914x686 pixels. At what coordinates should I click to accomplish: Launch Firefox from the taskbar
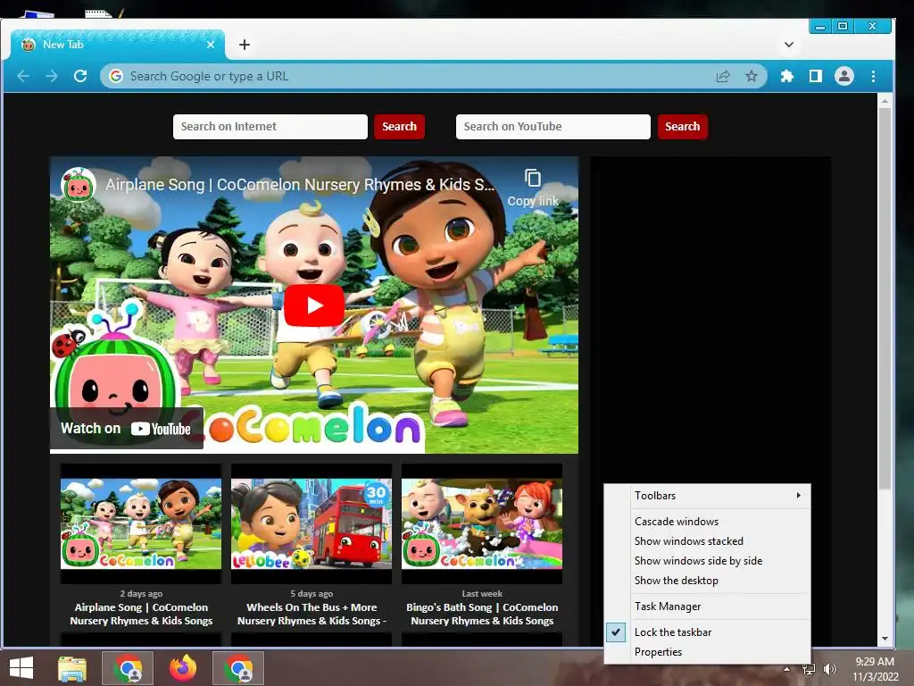(183, 668)
